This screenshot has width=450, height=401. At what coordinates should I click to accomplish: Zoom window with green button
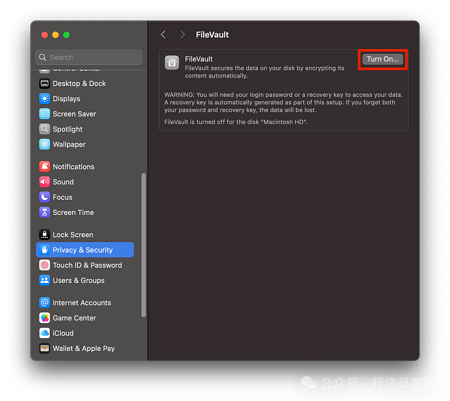pyautogui.click(x=66, y=35)
